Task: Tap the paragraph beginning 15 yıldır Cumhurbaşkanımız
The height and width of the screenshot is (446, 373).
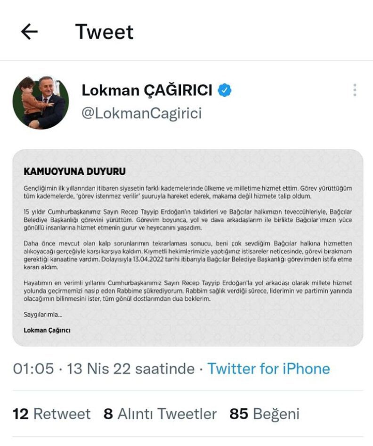Action: 188,219
